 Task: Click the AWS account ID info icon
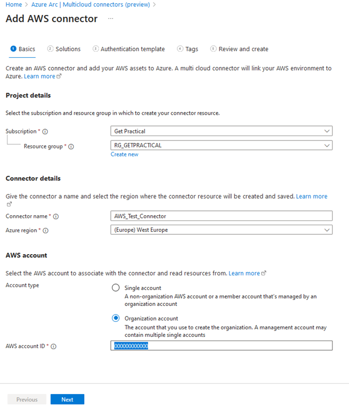point(54,346)
